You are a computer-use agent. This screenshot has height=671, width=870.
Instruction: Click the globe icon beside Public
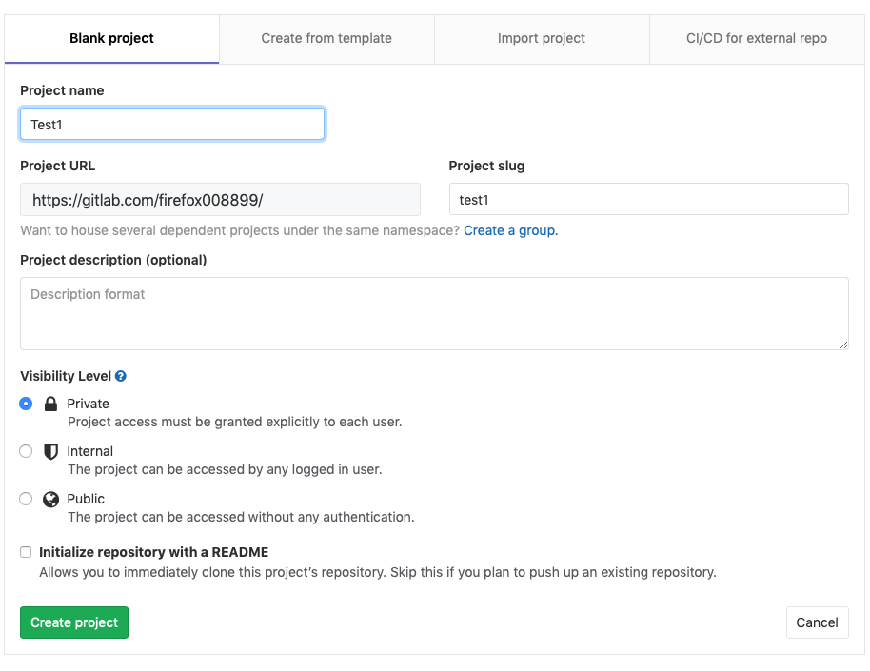(x=50, y=500)
